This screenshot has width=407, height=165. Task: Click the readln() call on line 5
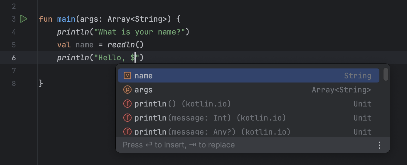[125, 45]
